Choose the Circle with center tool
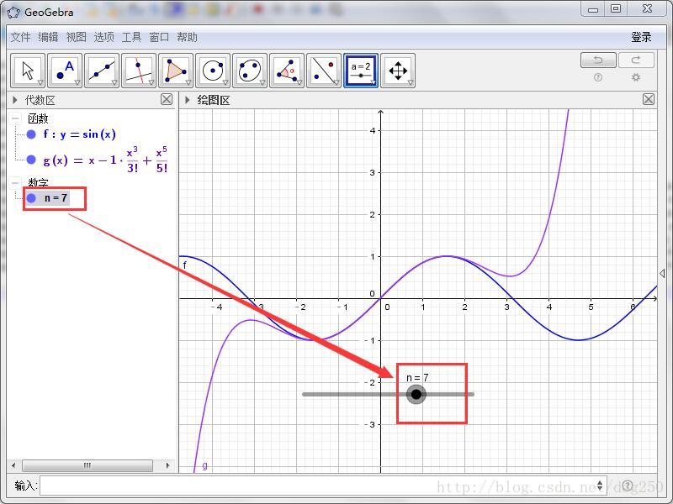The height and width of the screenshot is (504, 673). [x=213, y=71]
